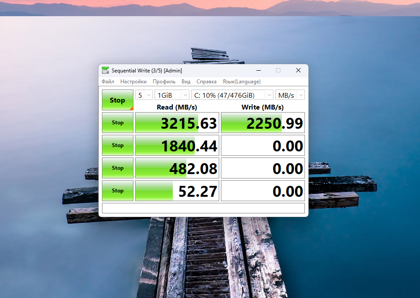Image resolution: width=420 pixels, height=298 pixels.
Task: Open the Вид menu
Action: coord(186,82)
